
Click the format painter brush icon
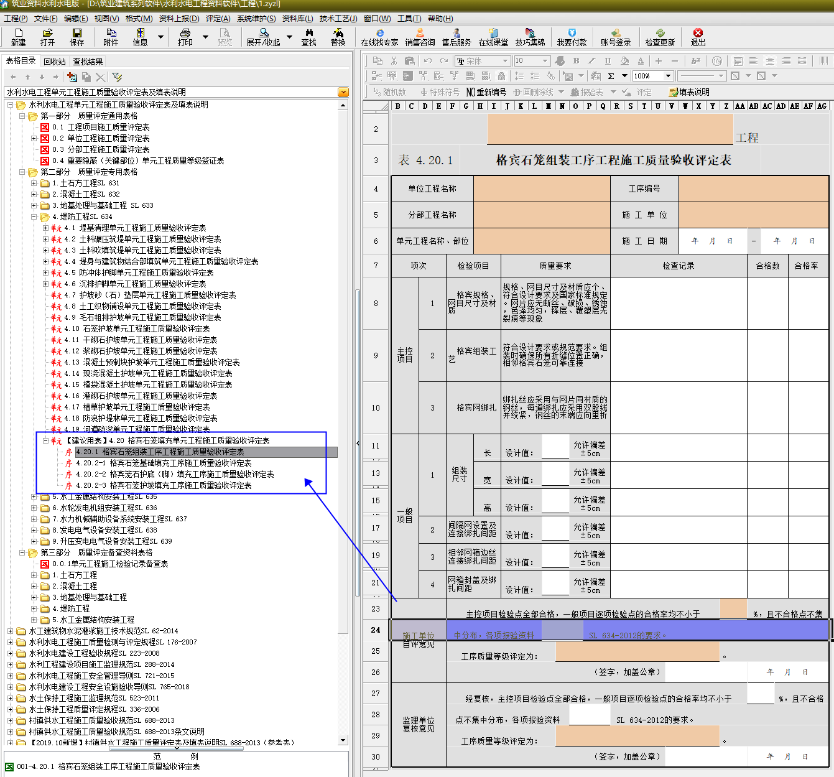point(560,60)
